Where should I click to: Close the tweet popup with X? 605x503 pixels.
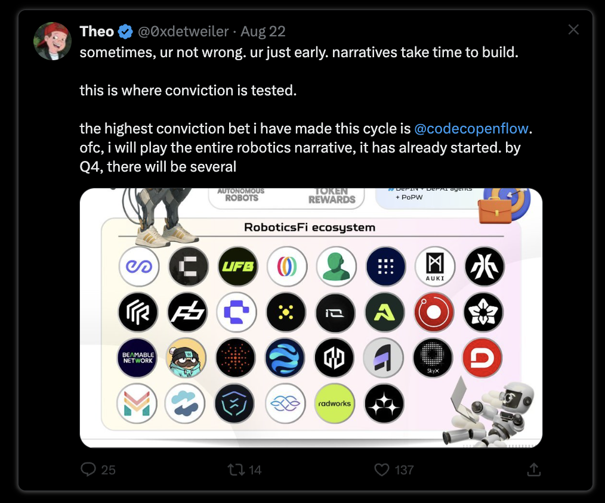tap(573, 30)
